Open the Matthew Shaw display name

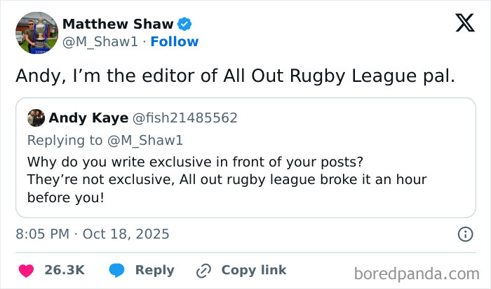coord(118,24)
